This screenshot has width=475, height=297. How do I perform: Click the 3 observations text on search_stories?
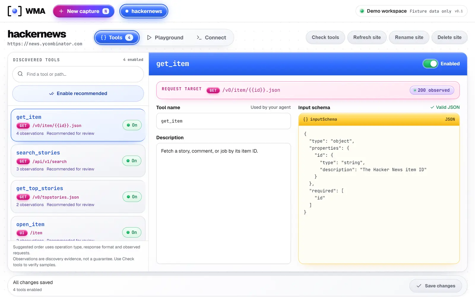[x=30, y=169]
